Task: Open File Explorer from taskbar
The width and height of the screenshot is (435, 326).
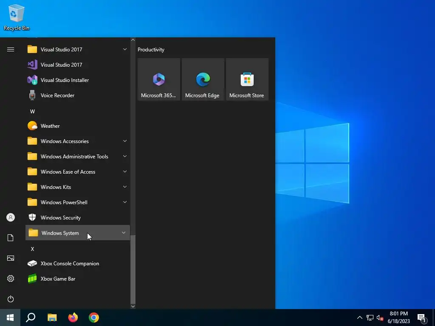Action: coord(52,318)
